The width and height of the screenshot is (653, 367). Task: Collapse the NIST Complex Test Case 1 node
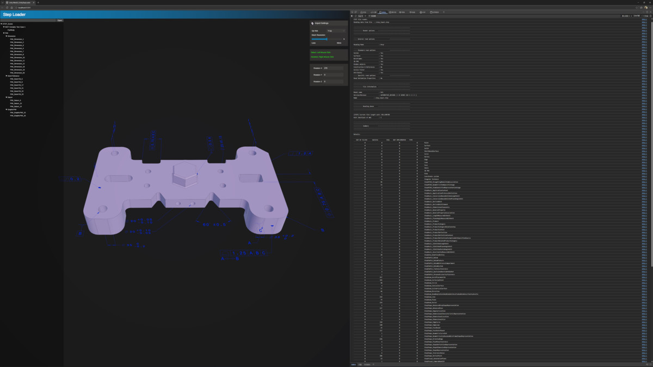click(4, 27)
